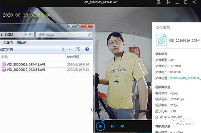Click AVI icon of VID_20200619_093355.AVI
The height and width of the screenshot is (133, 201).
[4, 70]
